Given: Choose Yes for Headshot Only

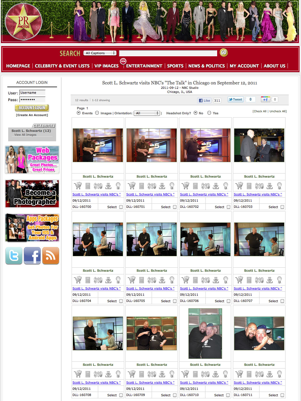Looking at the screenshot, I should tap(209, 113).
